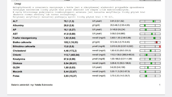Click the AST unit text U/l (µkat/l)
The height and width of the screenshot is (97, 172).
pyautogui.click(x=97, y=34)
